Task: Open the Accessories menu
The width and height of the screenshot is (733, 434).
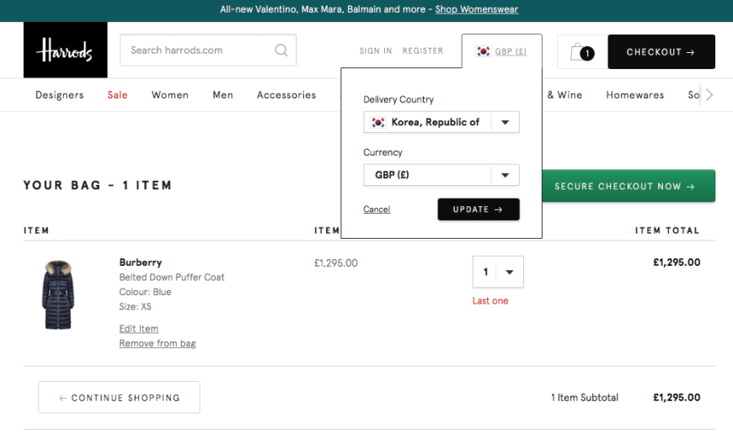Action: (x=286, y=95)
